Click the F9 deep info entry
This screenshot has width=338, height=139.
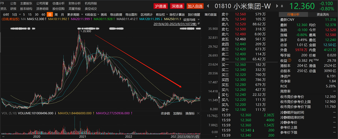(2, 3)
